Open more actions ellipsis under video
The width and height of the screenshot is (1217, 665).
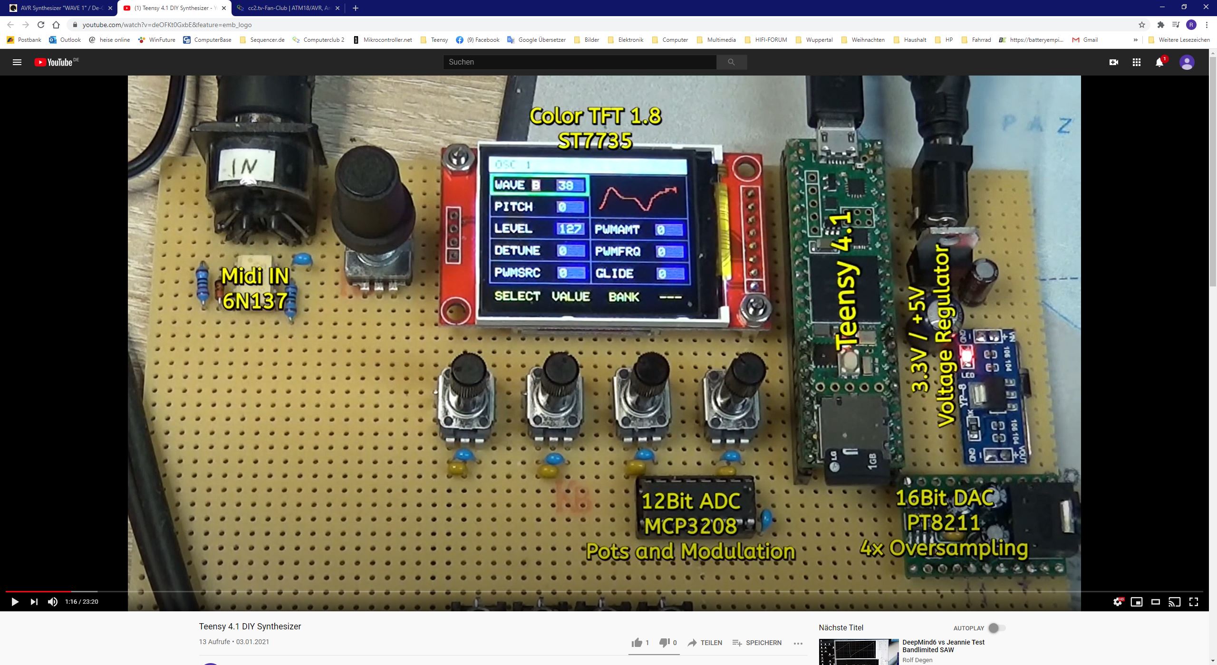pos(798,643)
